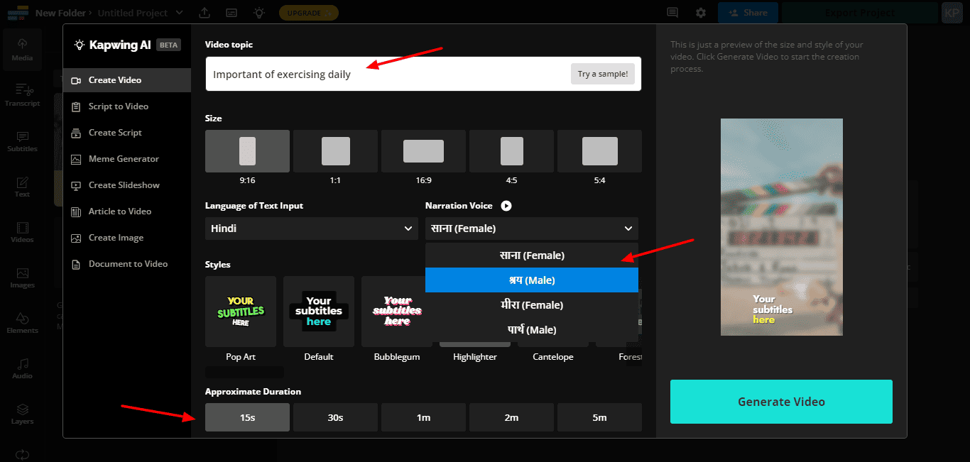This screenshot has height=462, width=970.
Task: Select the मीरा (Female) voice option
Action: 531,305
